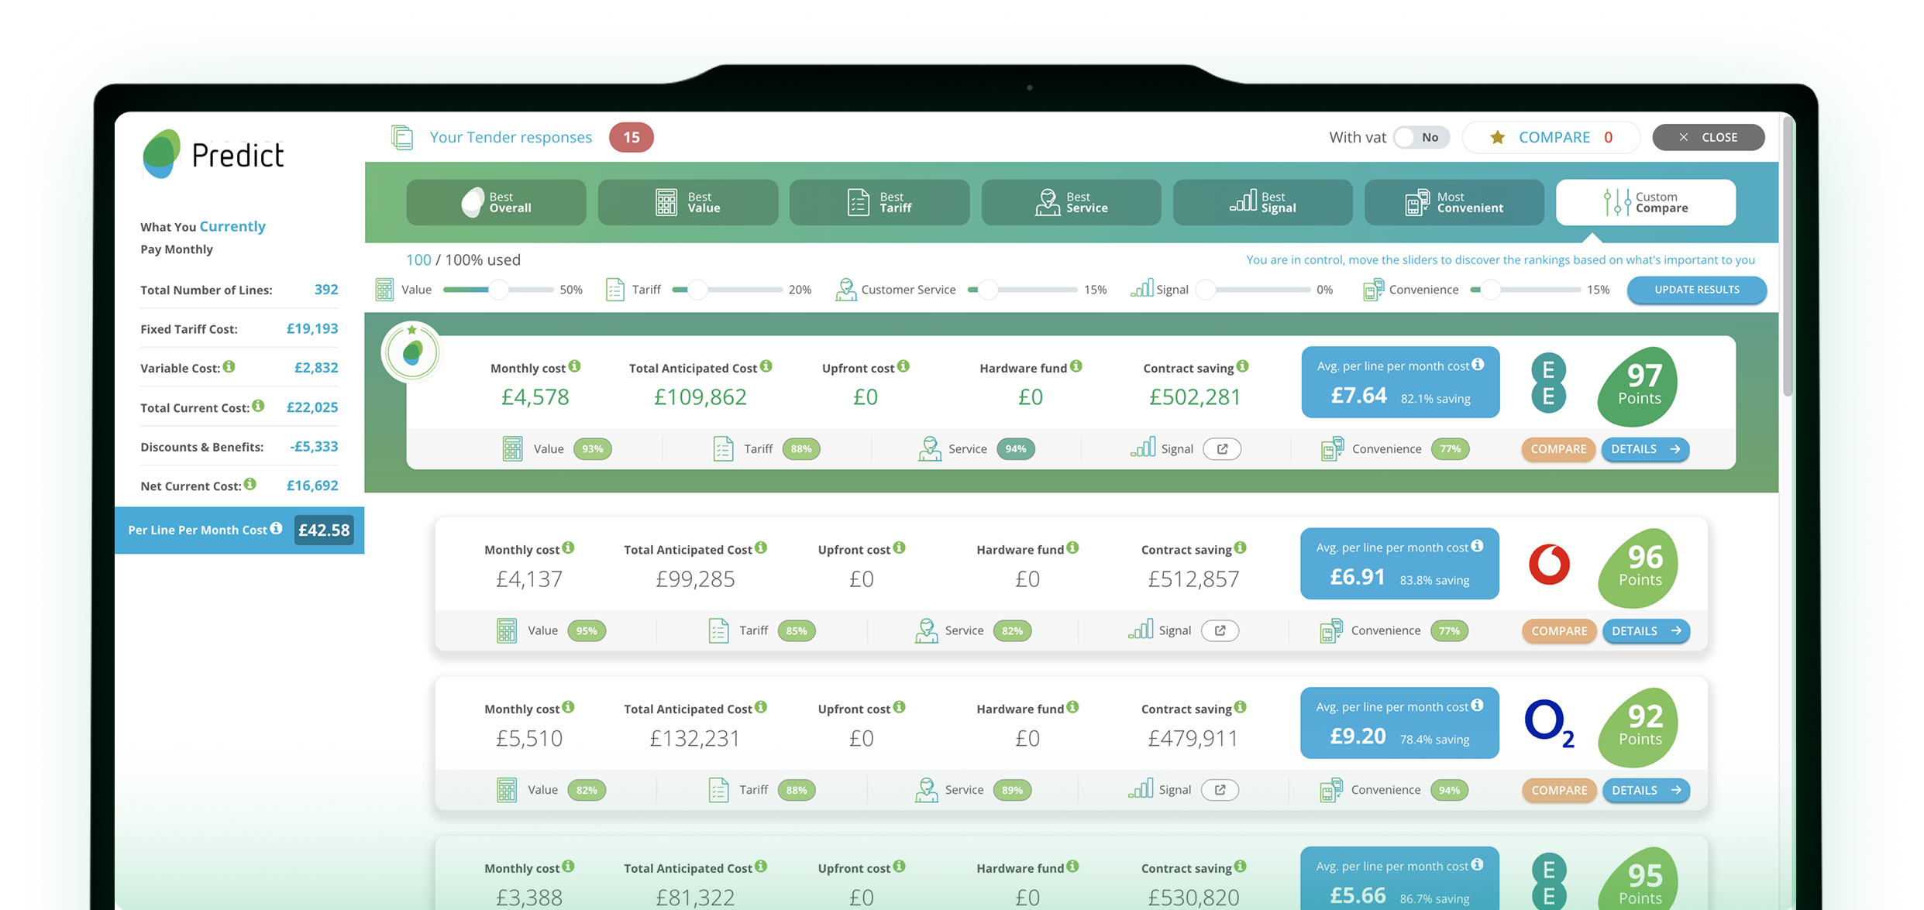Switch to the Best Tariff tab
This screenshot has height=910, width=1924.
tap(879, 202)
